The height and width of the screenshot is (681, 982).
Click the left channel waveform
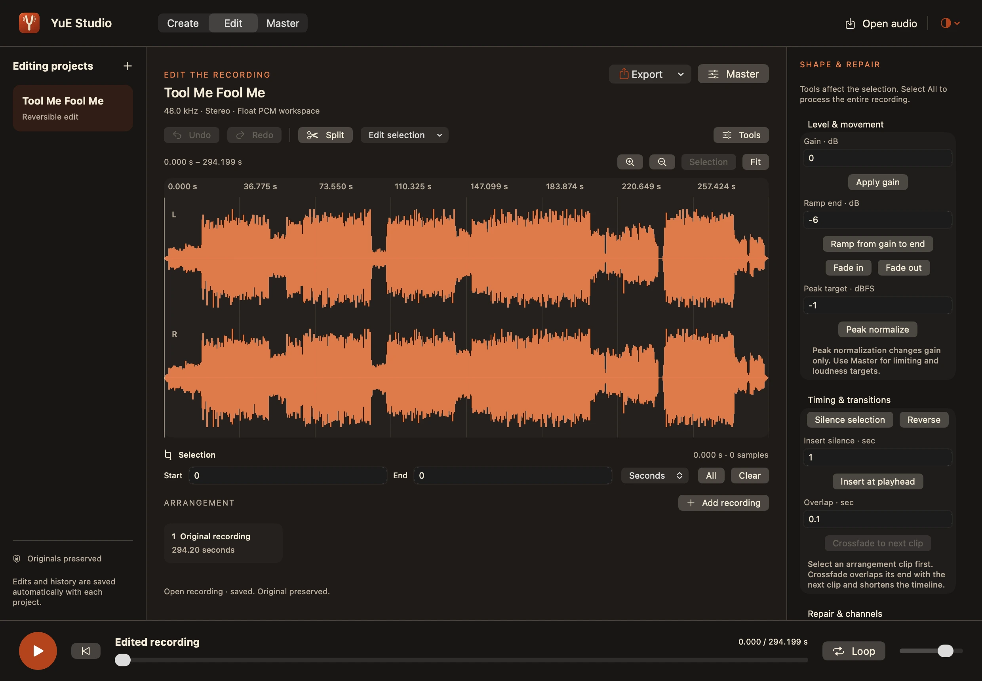coord(466,258)
